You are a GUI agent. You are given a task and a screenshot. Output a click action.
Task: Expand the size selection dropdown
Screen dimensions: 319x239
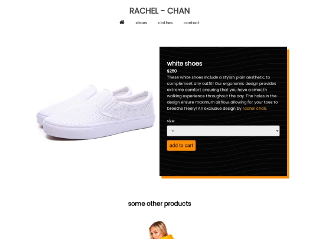[x=223, y=131]
